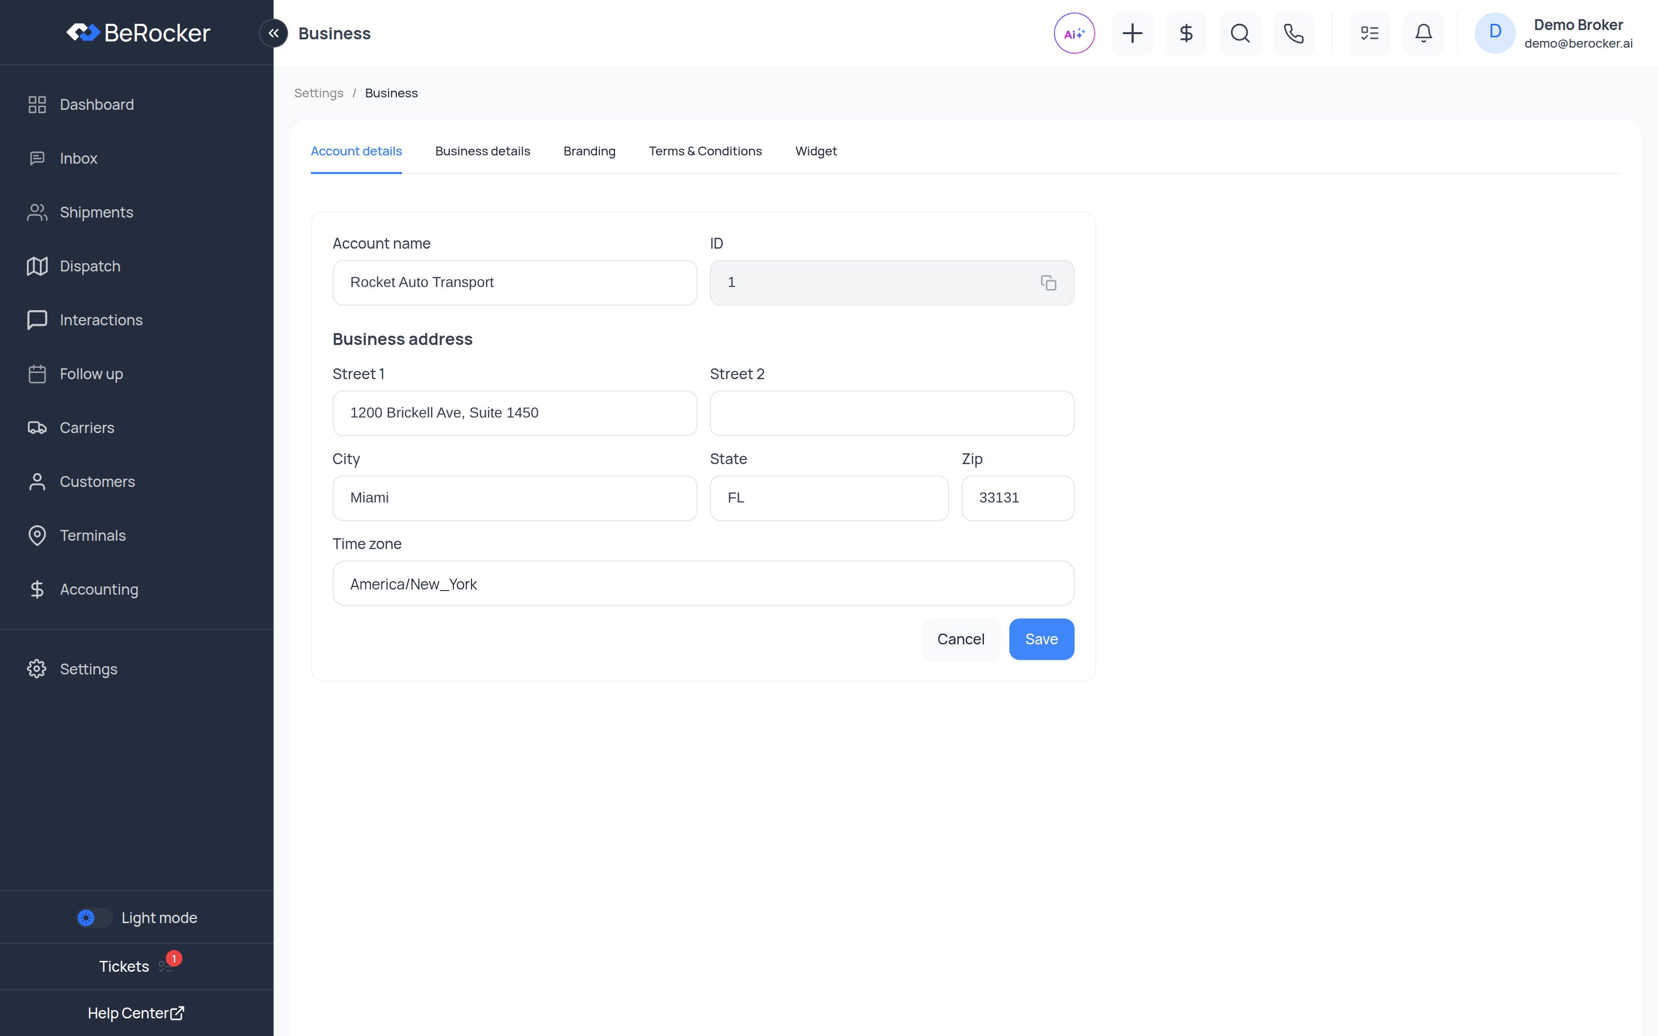Click the Interactions chat bubble icon
The width and height of the screenshot is (1658, 1036).
point(37,320)
